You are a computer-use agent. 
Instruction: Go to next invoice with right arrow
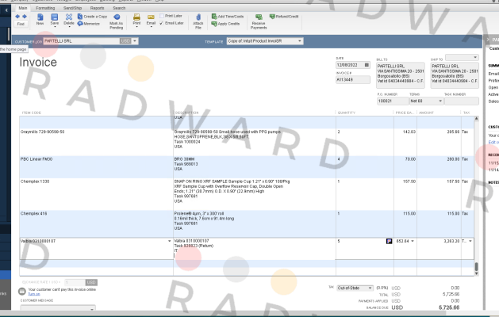click(x=24, y=16)
